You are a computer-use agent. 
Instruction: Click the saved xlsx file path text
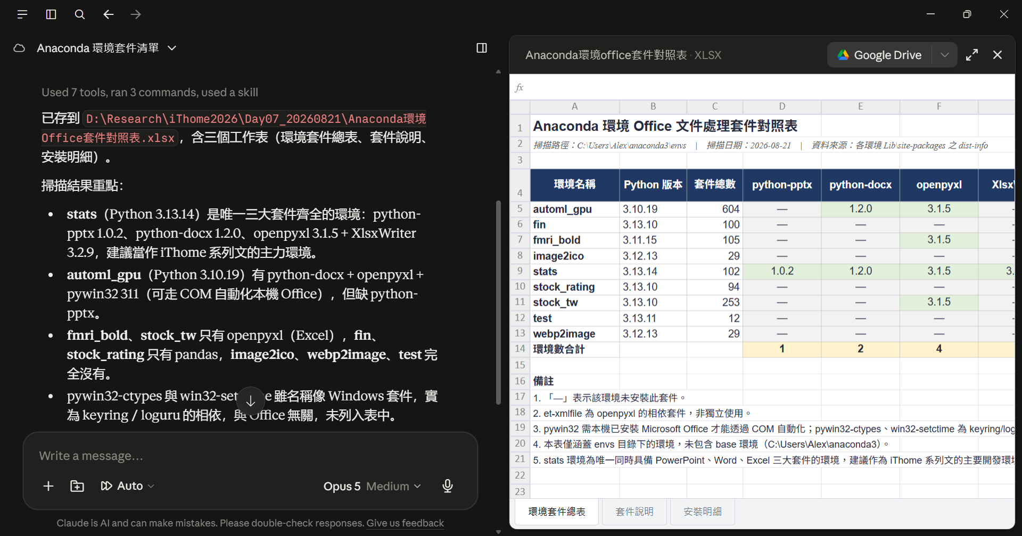[x=234, y=128]
